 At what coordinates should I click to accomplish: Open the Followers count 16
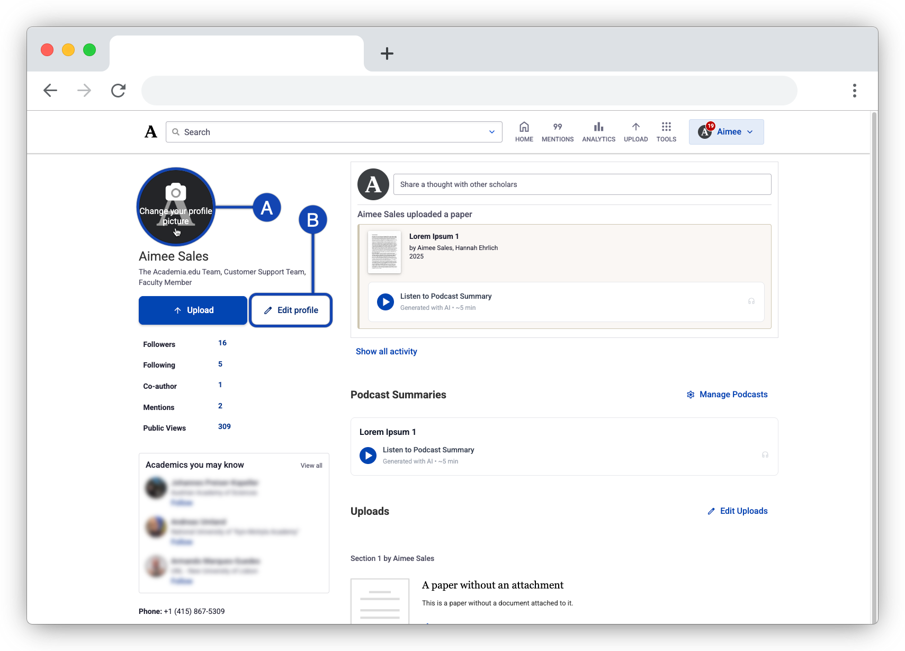point(222,343)
